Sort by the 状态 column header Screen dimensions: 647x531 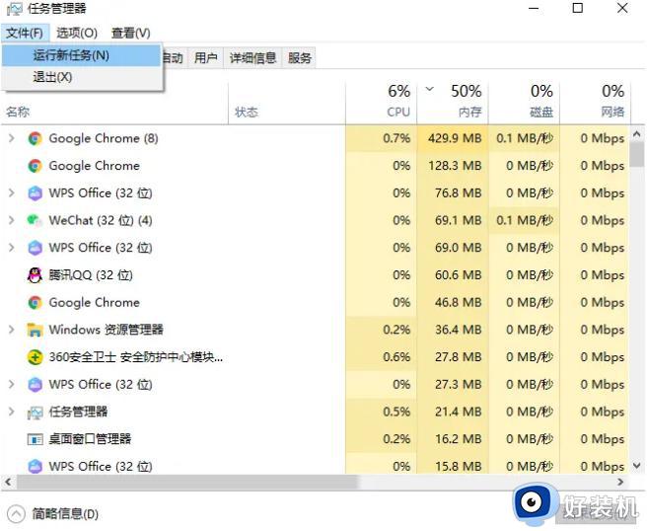[287, 112]
